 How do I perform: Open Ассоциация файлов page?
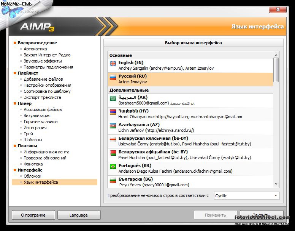tap(43, 109)
